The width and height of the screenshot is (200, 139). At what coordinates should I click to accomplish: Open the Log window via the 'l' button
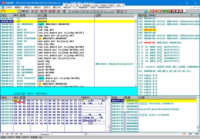point(70,11)
